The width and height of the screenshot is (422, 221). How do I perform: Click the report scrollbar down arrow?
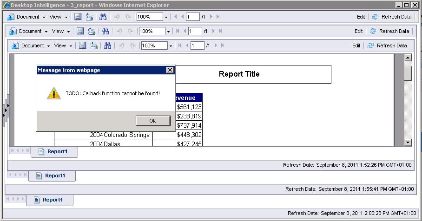tap(408, 143)
